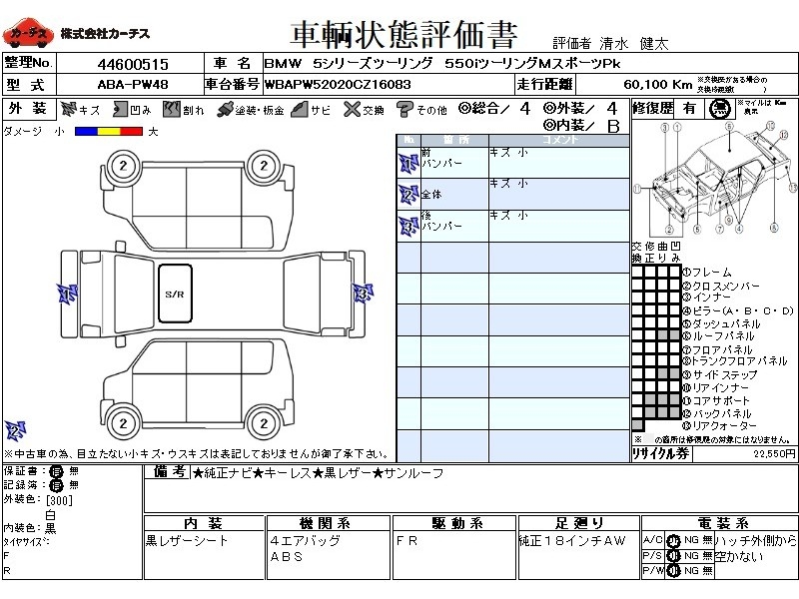This screenshot has width=799, height=599.
Task: Select OK for A/C
Action: coord(673,541)
